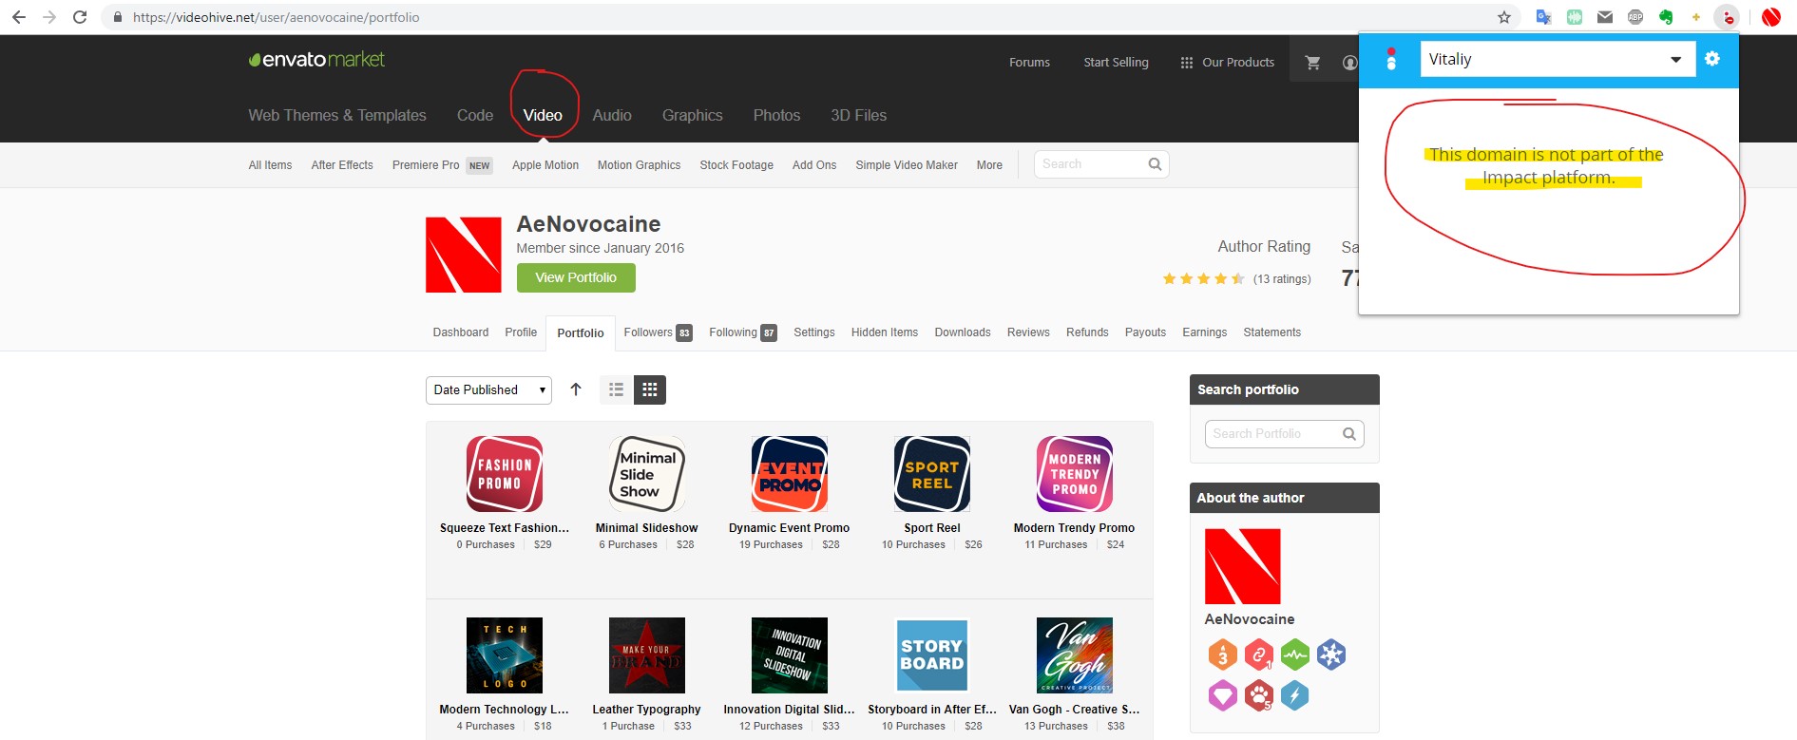
Task: Open Motion Graphics category link
Action: tap(639, 165)
